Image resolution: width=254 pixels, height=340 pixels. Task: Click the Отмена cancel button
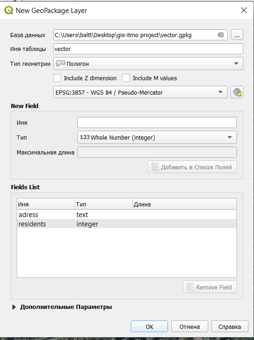click(190, 327)
